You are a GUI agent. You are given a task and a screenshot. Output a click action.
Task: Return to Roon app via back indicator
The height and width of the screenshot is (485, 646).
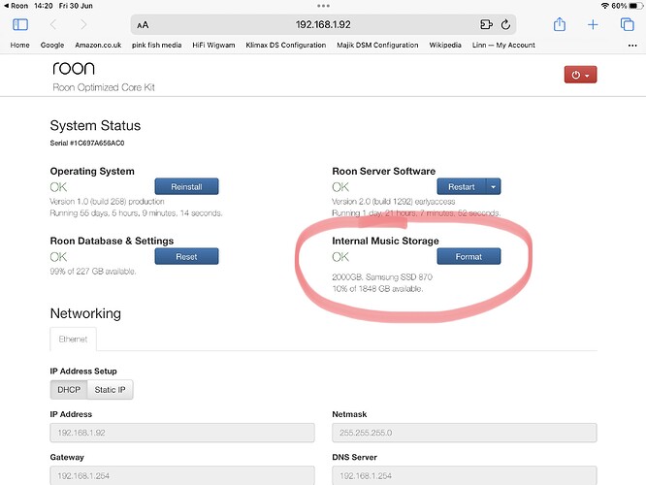pyautogui.click(x=16, y=6)
